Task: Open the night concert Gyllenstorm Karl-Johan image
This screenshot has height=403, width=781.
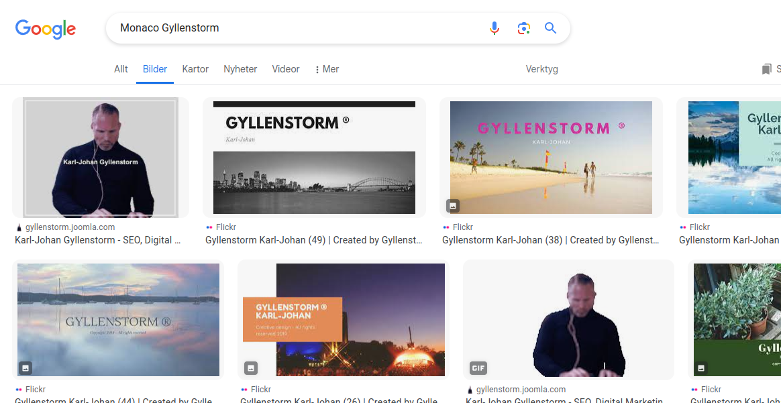Action: pyautogui.click(x=343, y=319)
